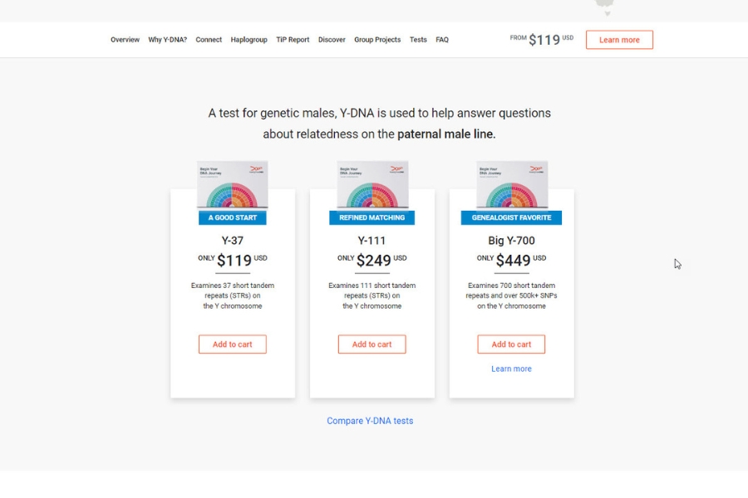Navigate to the Discover section
748x498 pixels.
(332, 40)
